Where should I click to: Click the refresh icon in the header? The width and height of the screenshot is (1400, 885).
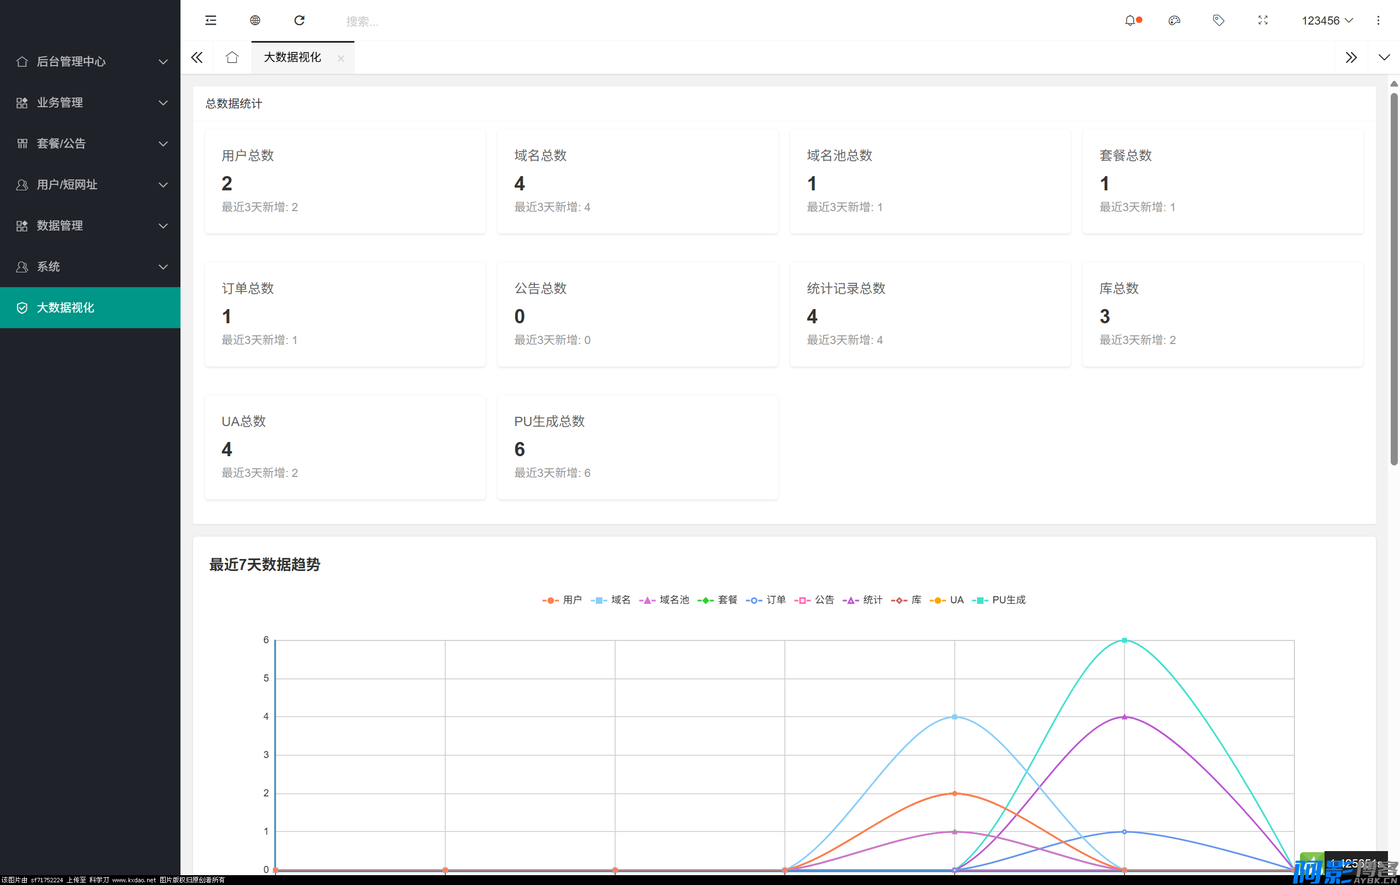point(300,20)
